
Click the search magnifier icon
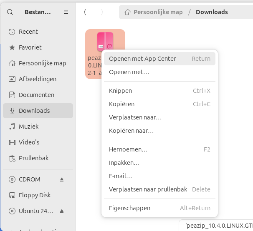click(10, 12)
